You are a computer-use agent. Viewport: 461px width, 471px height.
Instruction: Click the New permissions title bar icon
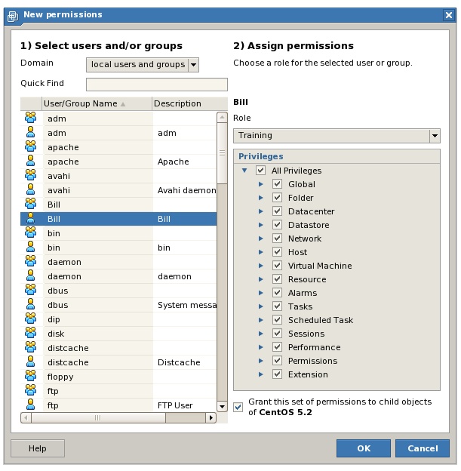click(13, 14)
